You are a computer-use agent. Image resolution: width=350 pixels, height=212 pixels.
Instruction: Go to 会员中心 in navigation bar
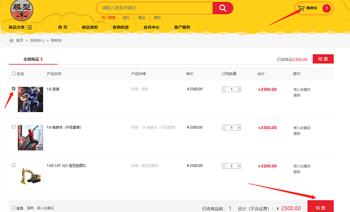tap(152, 27)
